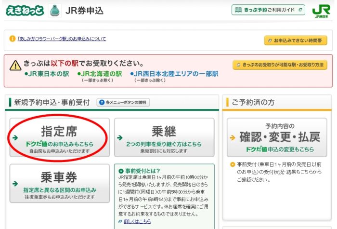Image resolution: width=337 pixels, height=229 pixels.
Task: Open the 詳しくはこちら link
Action: [137, 221]
